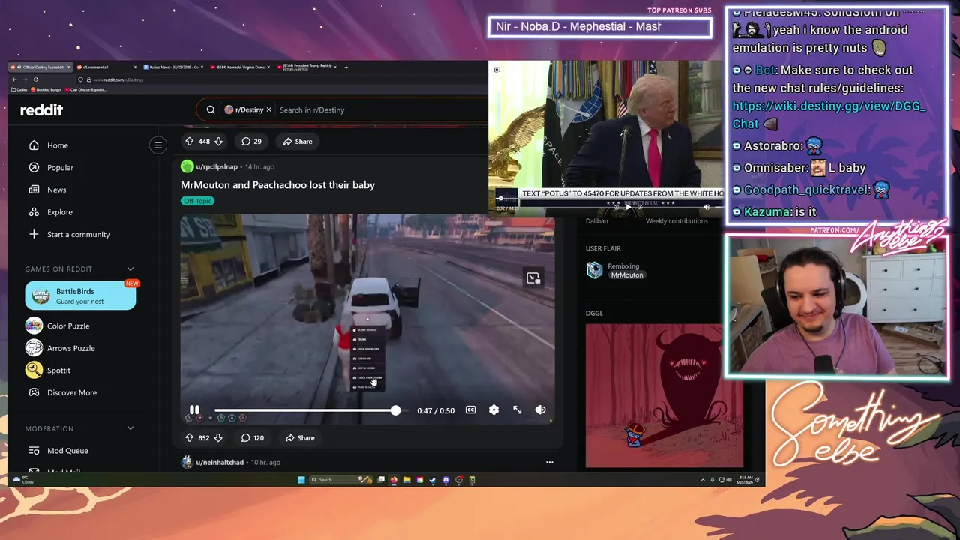Share the post with 448 votes
This screenshot has width=960, height=540.
(x=298, y=141)
